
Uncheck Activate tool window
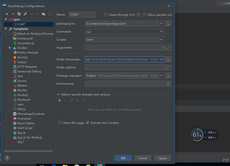click(88, 123)
